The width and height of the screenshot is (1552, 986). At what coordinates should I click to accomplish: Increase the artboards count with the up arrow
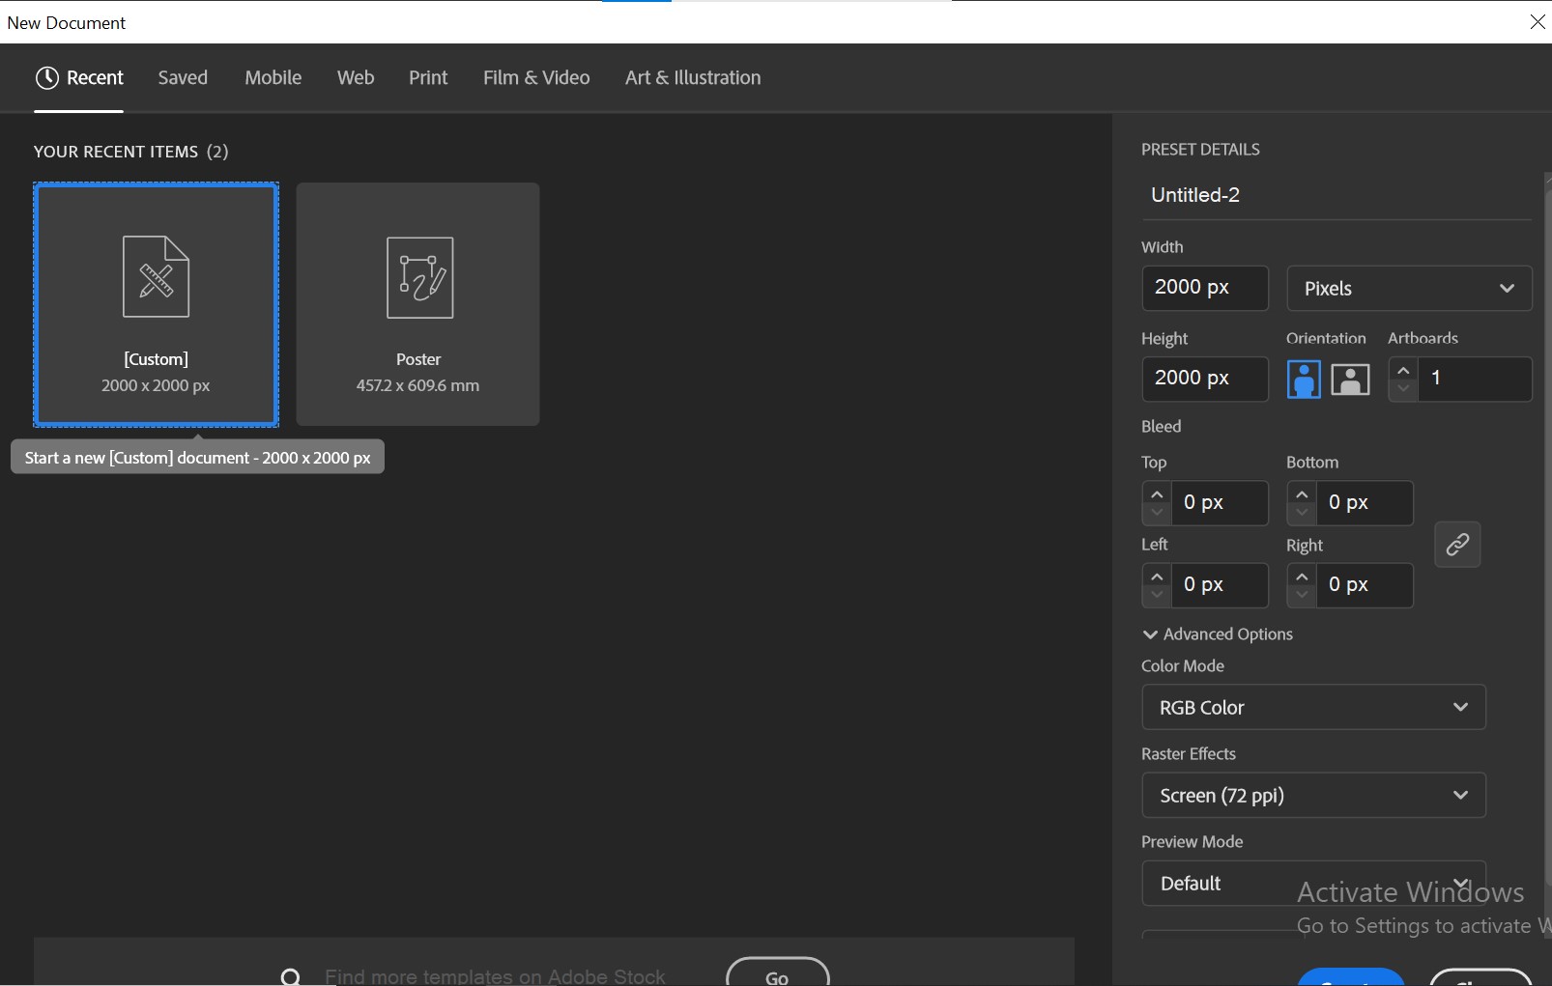pyautogui.click(x=1403, y=370)
